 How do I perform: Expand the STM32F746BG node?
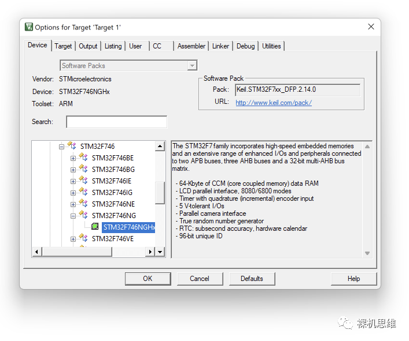pos(73,170)
